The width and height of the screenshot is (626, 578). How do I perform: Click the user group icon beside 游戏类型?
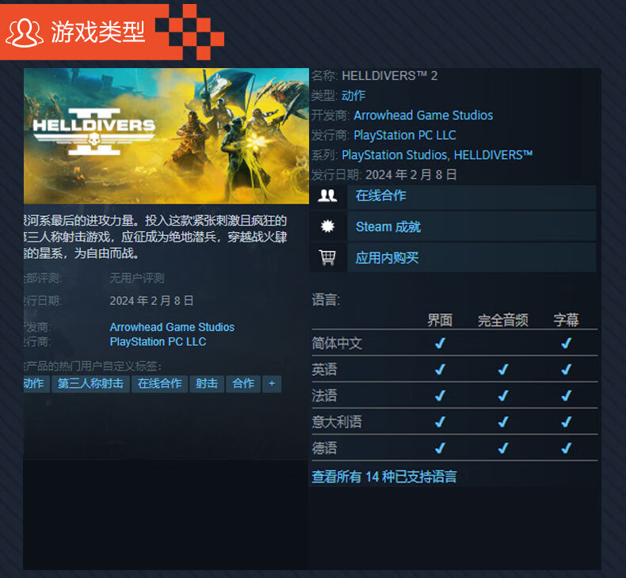(x=24, y=32)
